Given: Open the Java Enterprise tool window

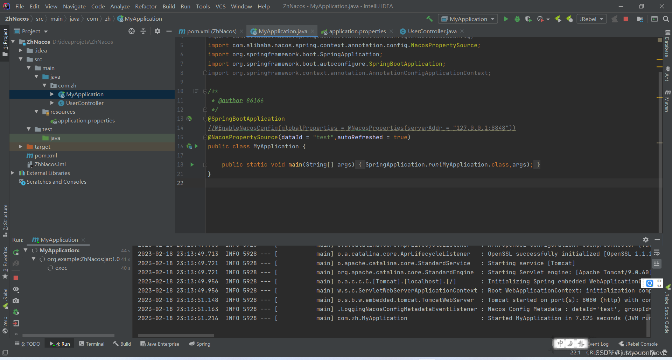Looking at the screenshot, I should point(160,344).
